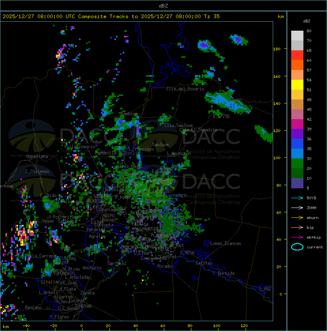The width and height of the screenshot is (327, 331).
Task: Pick the dark orange 57-60 dBZ swatch
Action: [x=297, y=65]
